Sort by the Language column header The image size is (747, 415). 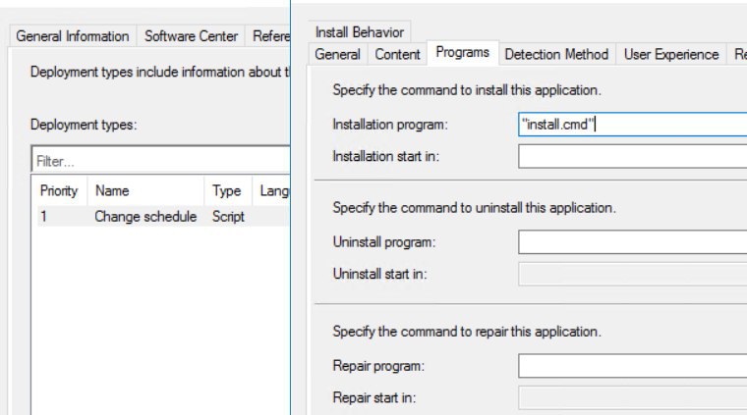(271, 191)
